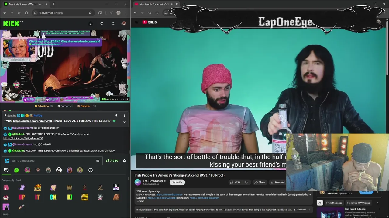Open kick.com/ChrisAM link in chat
This screenshot has height=218, width=389.
pyautogui.click(x=99, y=150)
